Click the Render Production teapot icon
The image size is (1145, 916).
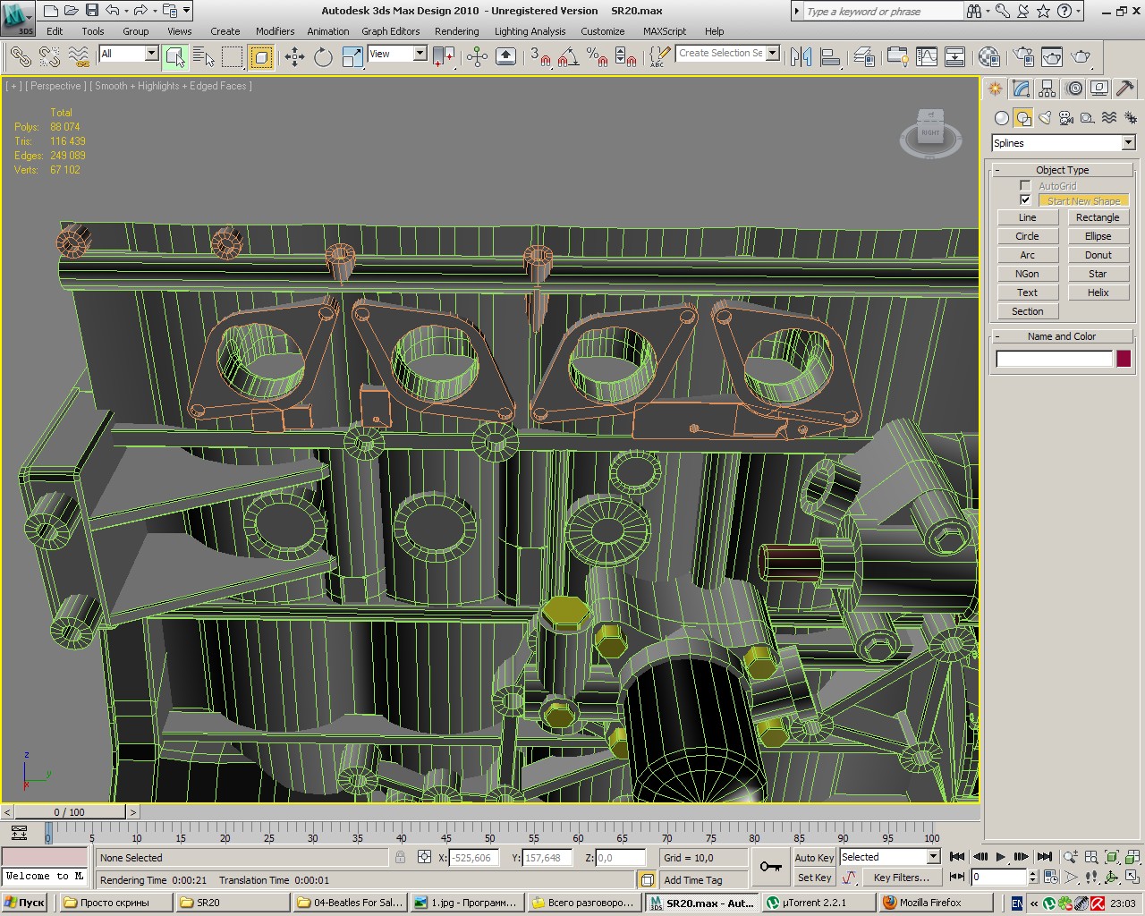(x=1081, y=57)
